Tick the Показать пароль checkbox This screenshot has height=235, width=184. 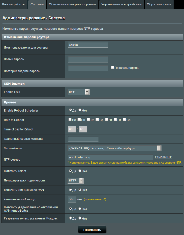112,67
